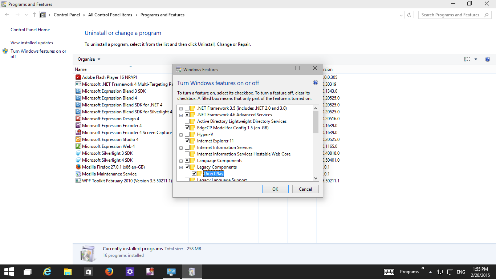Click the Microsoft Silverlight 3 SDK icon

[x=78, y=153]
